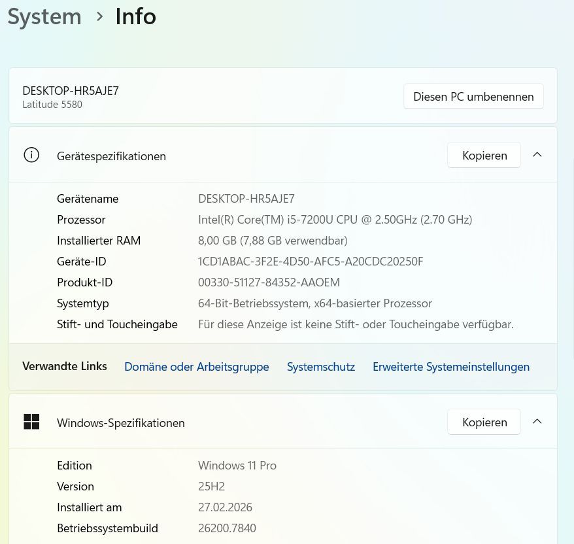Viewport: 574px width, 544px height.
Task: Click the breadcrumb arrow between System and Info
Action: (99, 16)
